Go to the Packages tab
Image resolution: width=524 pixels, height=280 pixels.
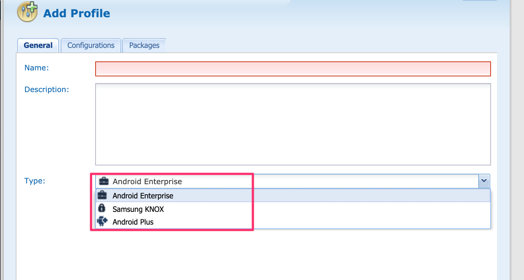[x=144, y=46]
